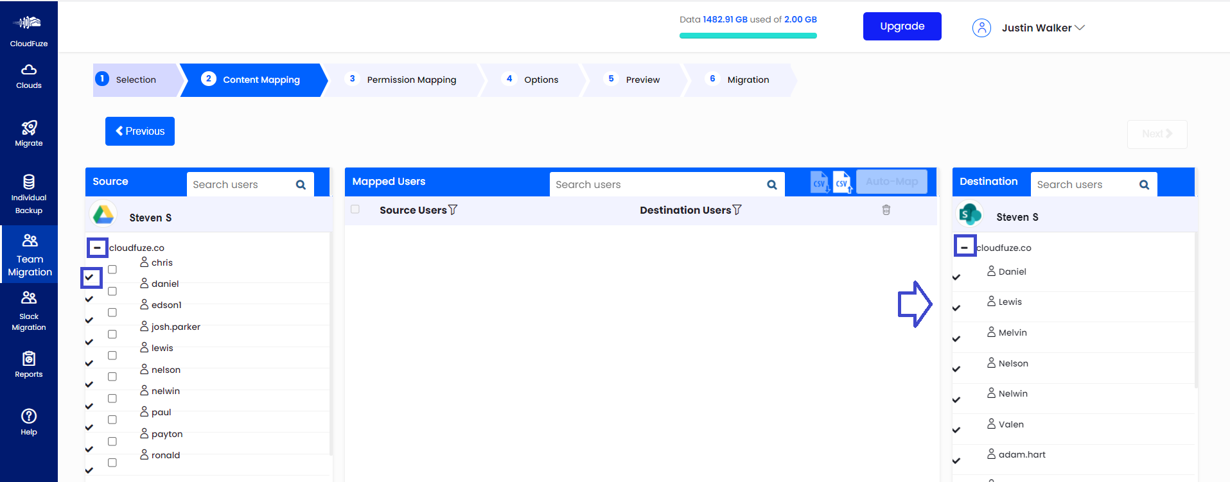
Task: Click the Destination Users filter icon
Action: (737, 210)
